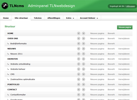Move Website ontwikkeling page down

tap(79, 64)
